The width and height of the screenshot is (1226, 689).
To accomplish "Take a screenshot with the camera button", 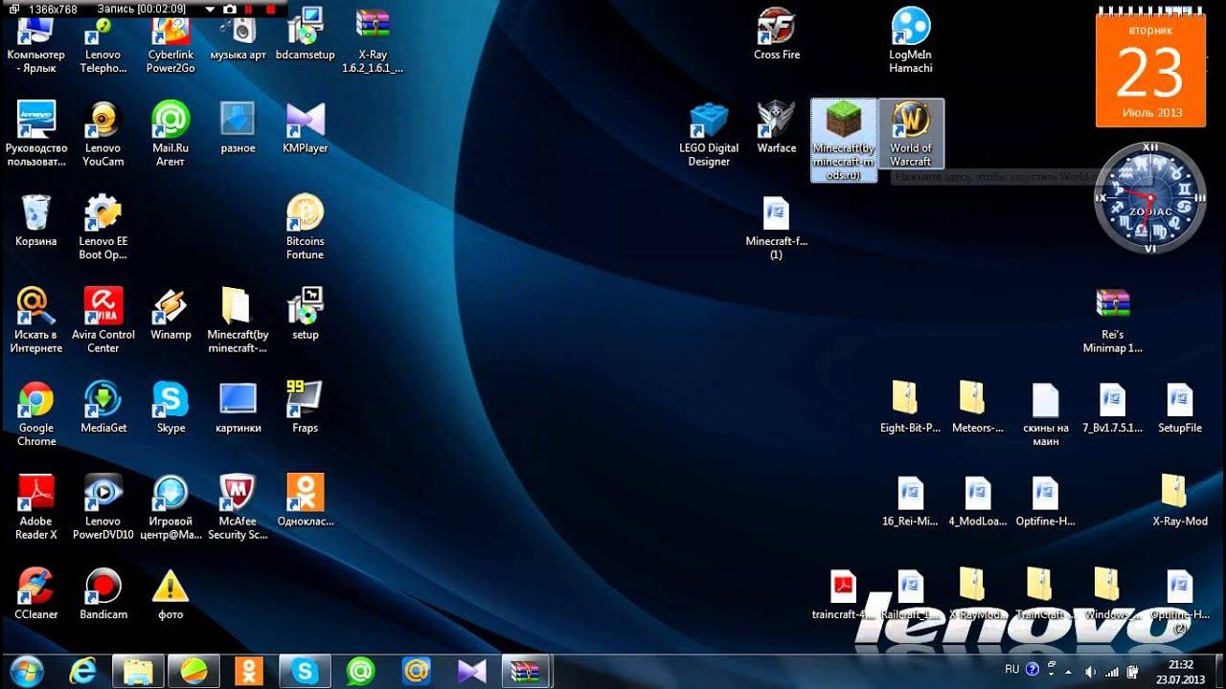I will click(x=230, y=9).
